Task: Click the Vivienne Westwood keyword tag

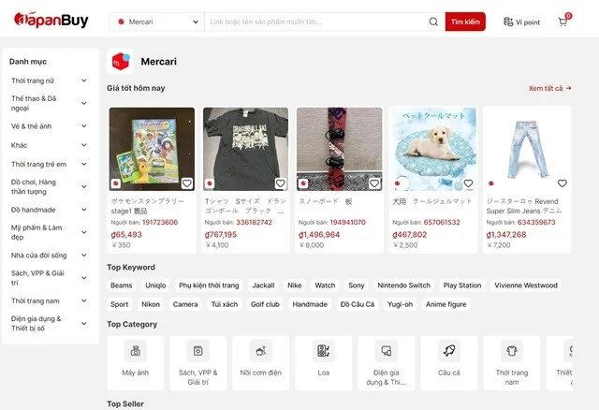Action: pos(526,286)
